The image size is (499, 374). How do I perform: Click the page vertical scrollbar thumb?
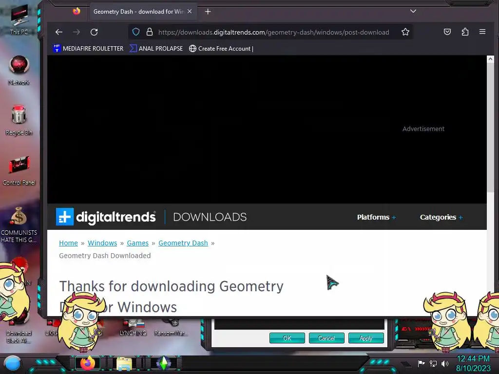(490, 128)
